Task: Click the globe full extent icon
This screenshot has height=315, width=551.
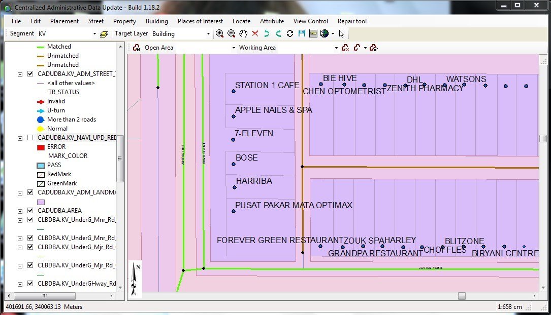Action: pos(325,33)
